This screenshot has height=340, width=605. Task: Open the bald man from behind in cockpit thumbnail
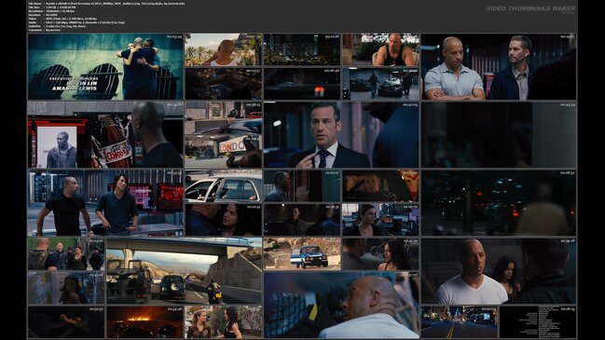click(x=341, y=305)
